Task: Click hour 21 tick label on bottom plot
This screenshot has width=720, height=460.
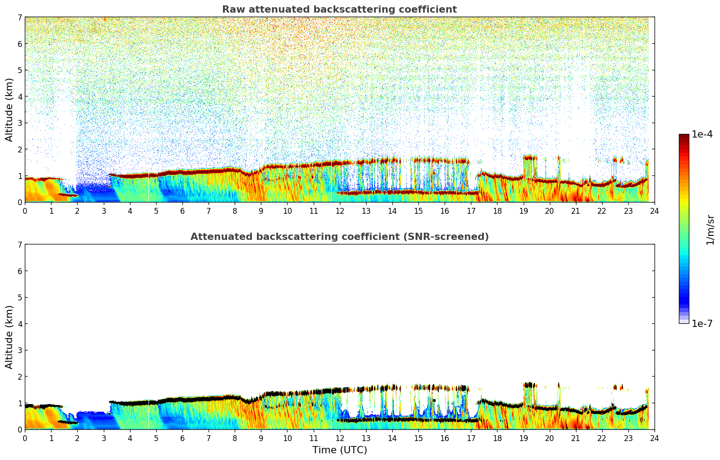Action: 576,438
